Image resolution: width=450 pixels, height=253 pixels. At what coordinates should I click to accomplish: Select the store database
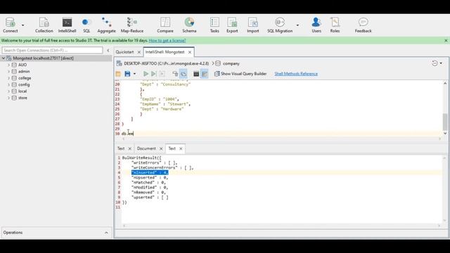coord(22,98)
